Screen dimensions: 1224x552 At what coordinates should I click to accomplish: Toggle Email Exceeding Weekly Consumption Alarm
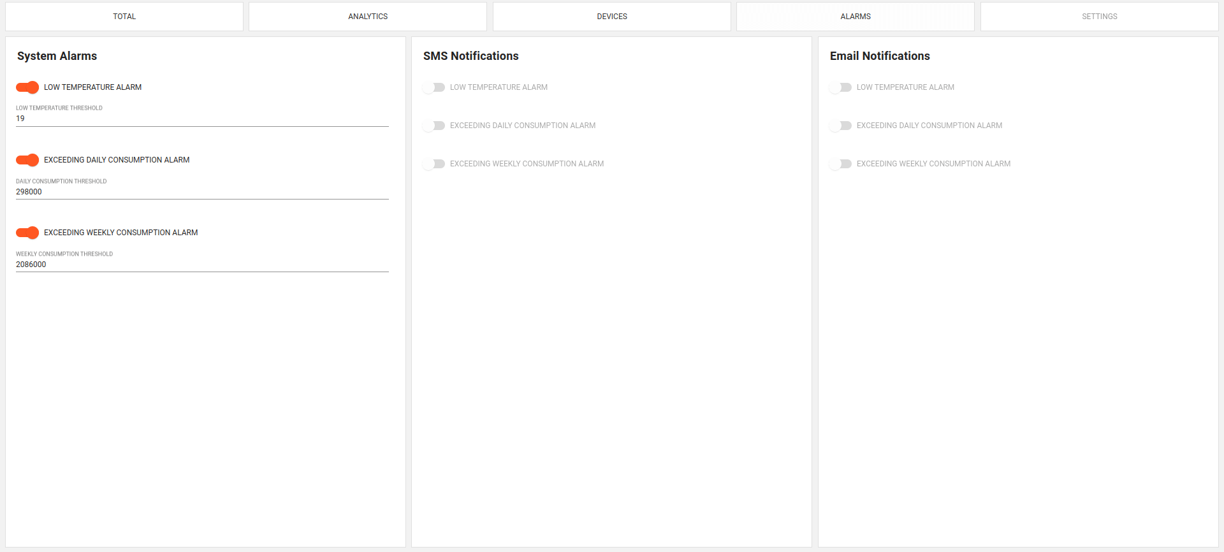(840, 164)
